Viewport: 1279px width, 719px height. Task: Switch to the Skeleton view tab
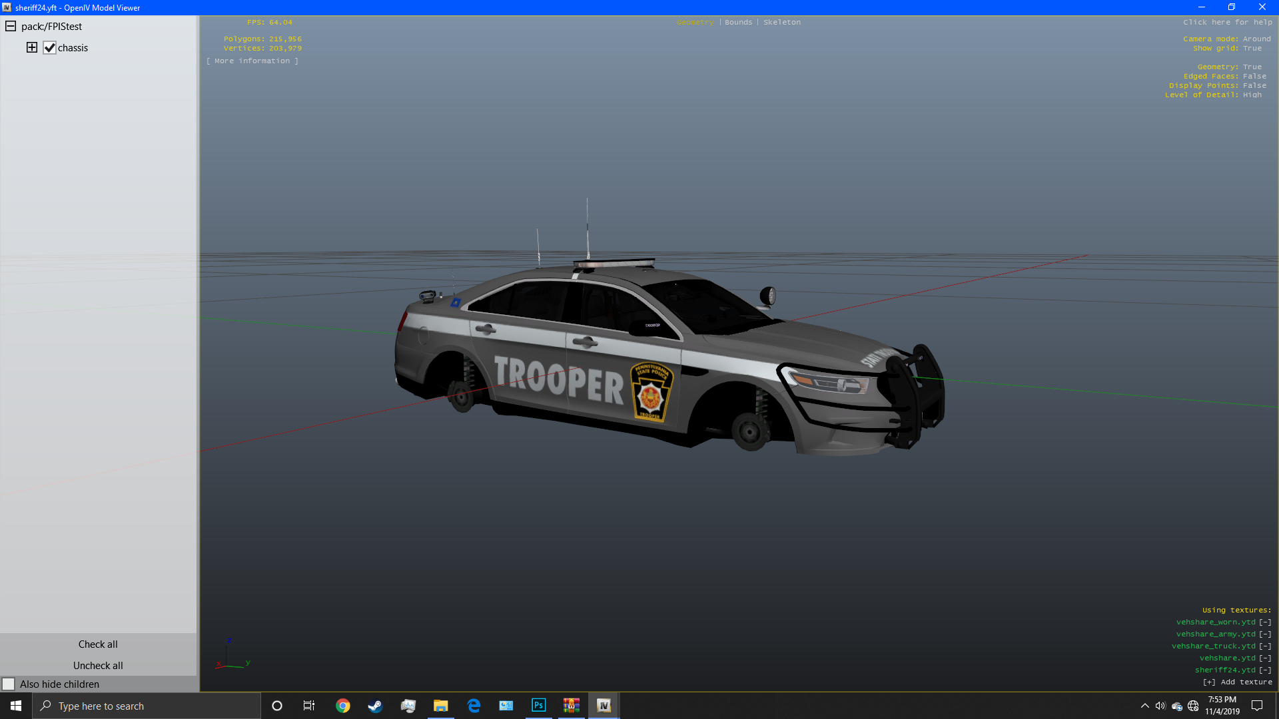[x=782, y=23]
